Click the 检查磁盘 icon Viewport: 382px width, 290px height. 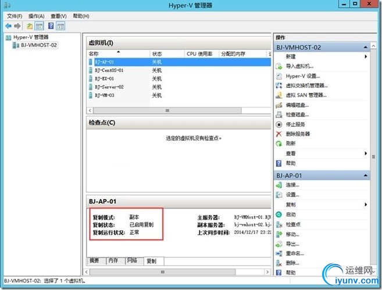click(279, 114)
